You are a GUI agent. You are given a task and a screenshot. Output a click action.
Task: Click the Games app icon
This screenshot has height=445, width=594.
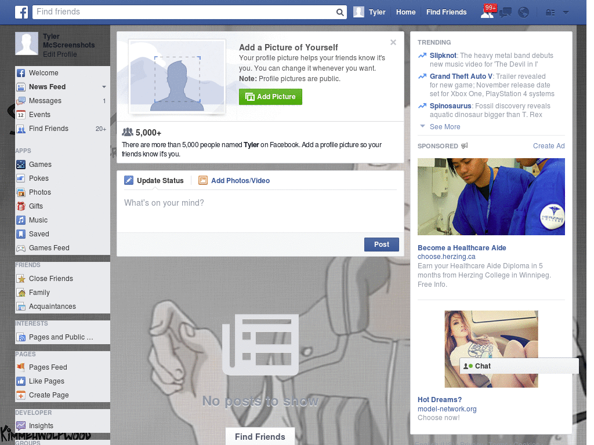pyautogui.click(x=21, y=165)
